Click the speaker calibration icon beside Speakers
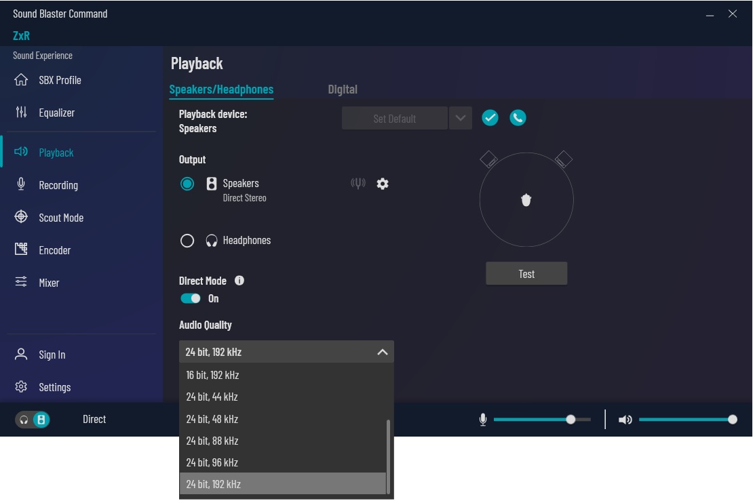 (x=358, y=184)
